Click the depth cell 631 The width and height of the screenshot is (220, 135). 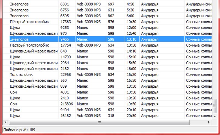coord(111,10)
